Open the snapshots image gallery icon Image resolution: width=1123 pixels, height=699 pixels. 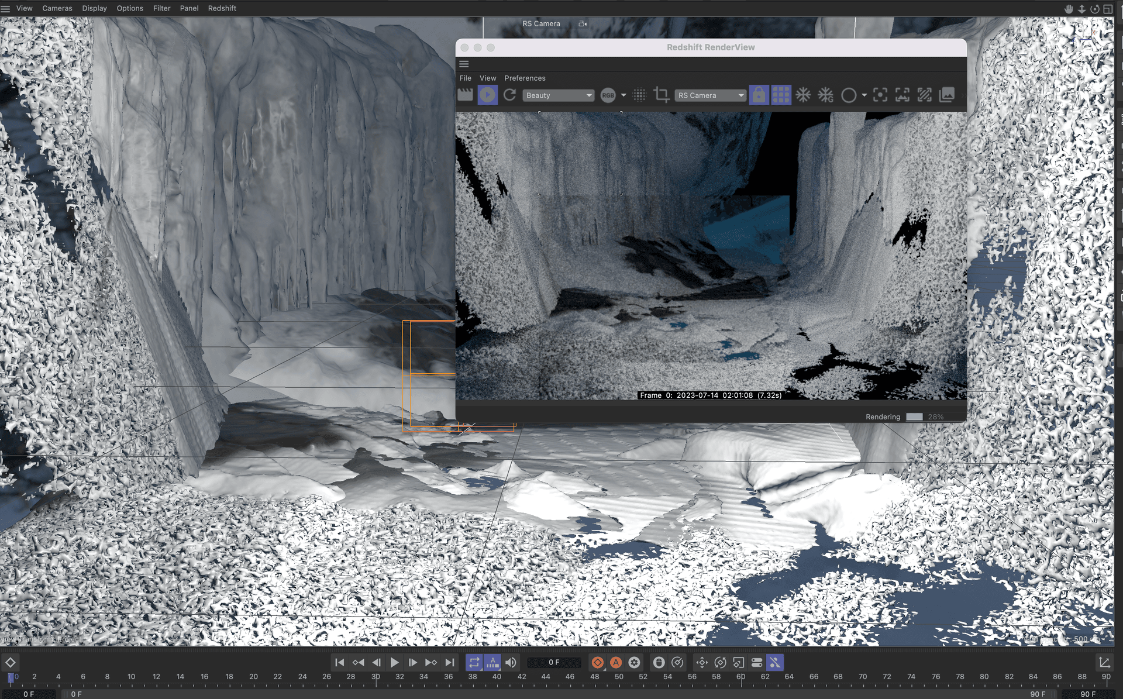click(946, 95)
